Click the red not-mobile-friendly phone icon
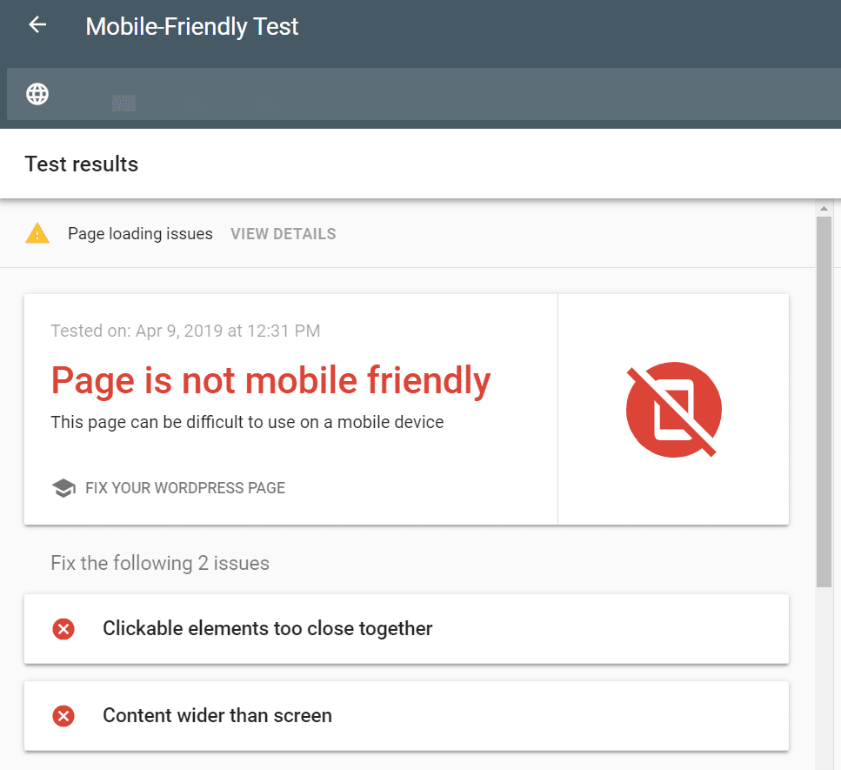This screenshot has width=841, height=770. point(673,409)
